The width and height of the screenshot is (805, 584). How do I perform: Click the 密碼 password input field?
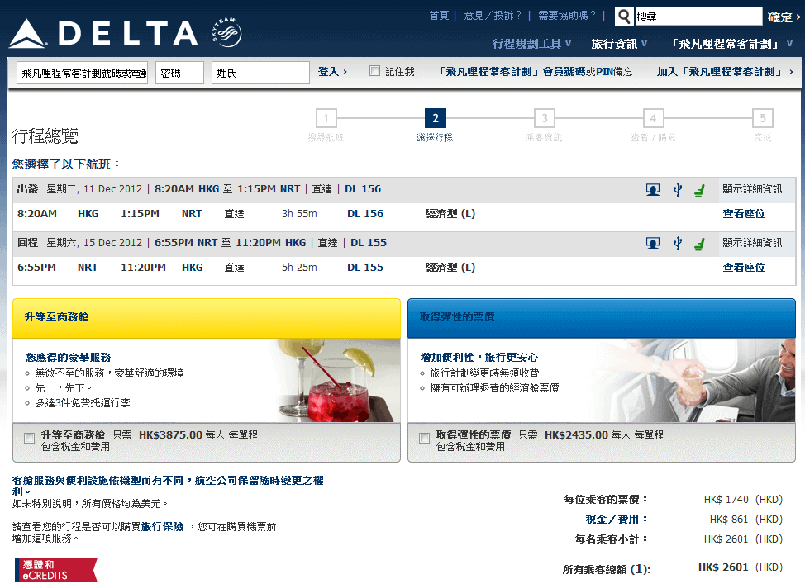click(x=179, y=73)
